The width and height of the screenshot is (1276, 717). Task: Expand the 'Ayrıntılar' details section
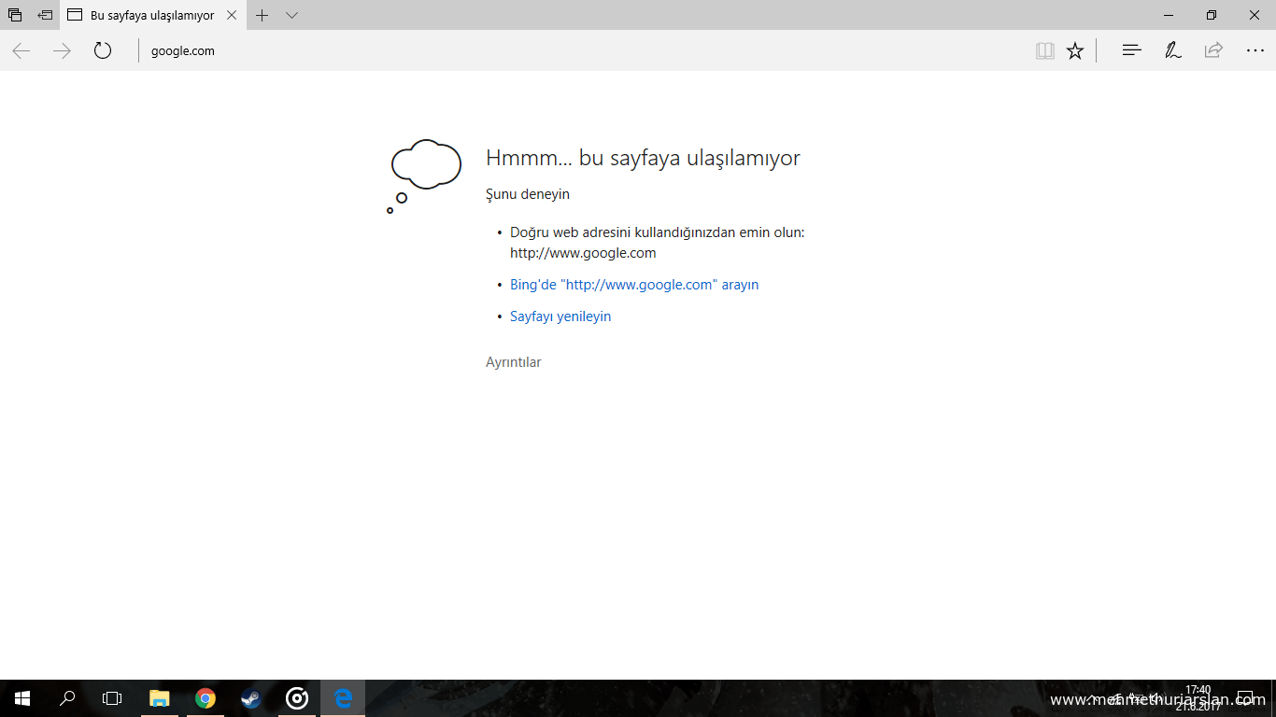[514, 362]
